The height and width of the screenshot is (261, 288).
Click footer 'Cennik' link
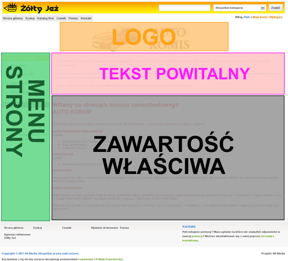coord(67,228)
